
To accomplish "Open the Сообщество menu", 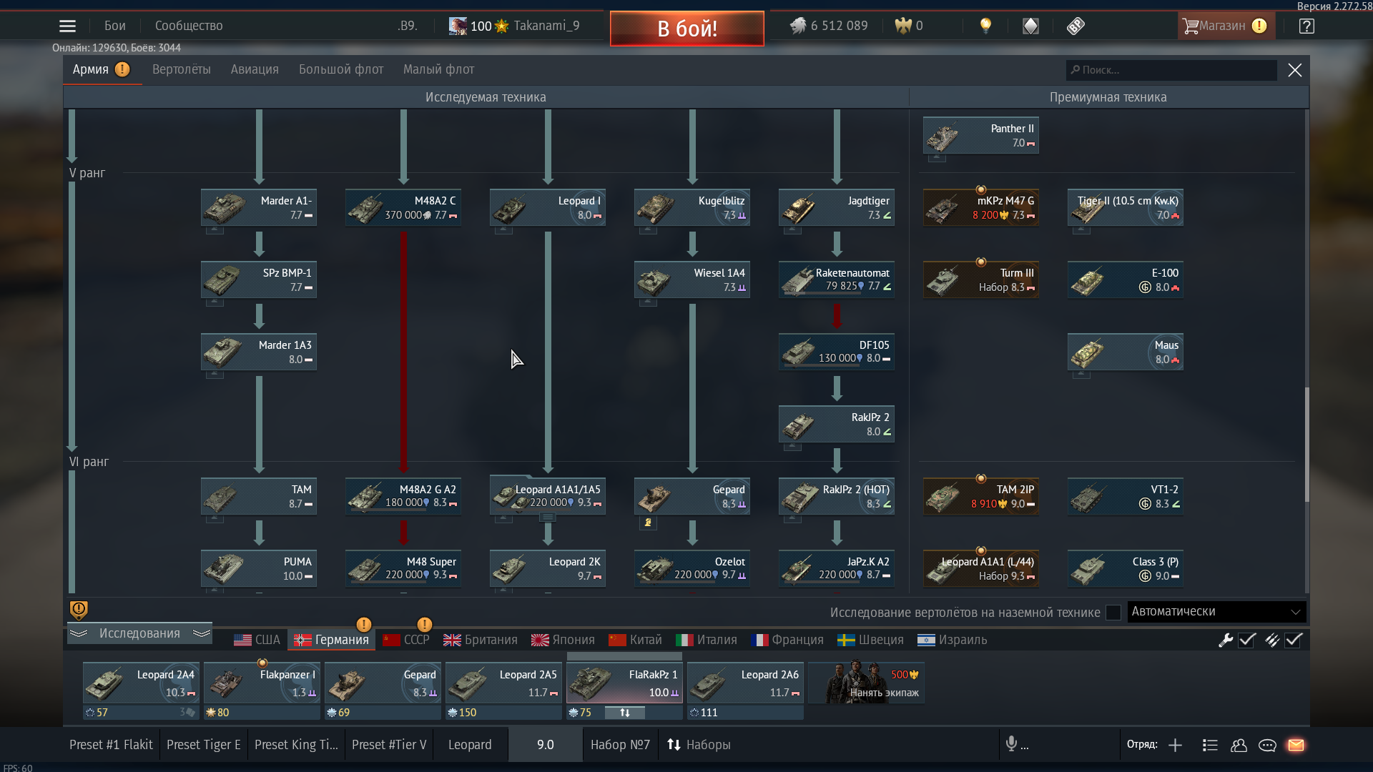I will tap(189, 26).
